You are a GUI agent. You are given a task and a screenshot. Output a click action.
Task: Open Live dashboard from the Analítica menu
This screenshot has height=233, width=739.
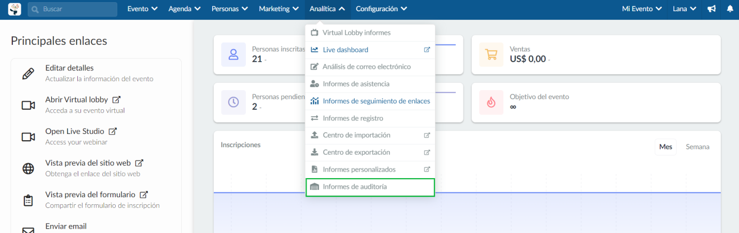coord(370,50)
